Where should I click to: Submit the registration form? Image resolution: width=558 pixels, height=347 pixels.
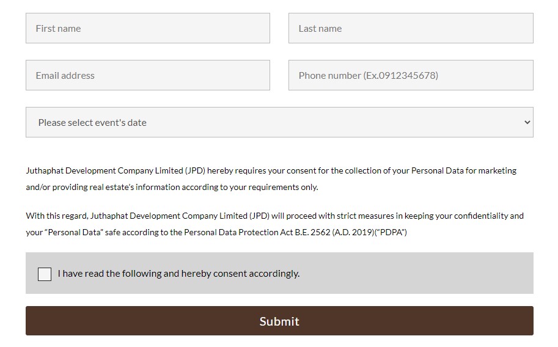pyautogui.click(x=279, y=321)
